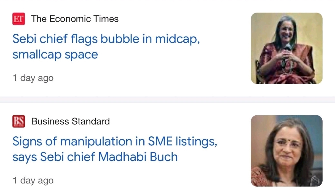Viewport: 335px width, 193px height.
Task: Click the gray divider between news cards
Action: [x=167, y=99]
